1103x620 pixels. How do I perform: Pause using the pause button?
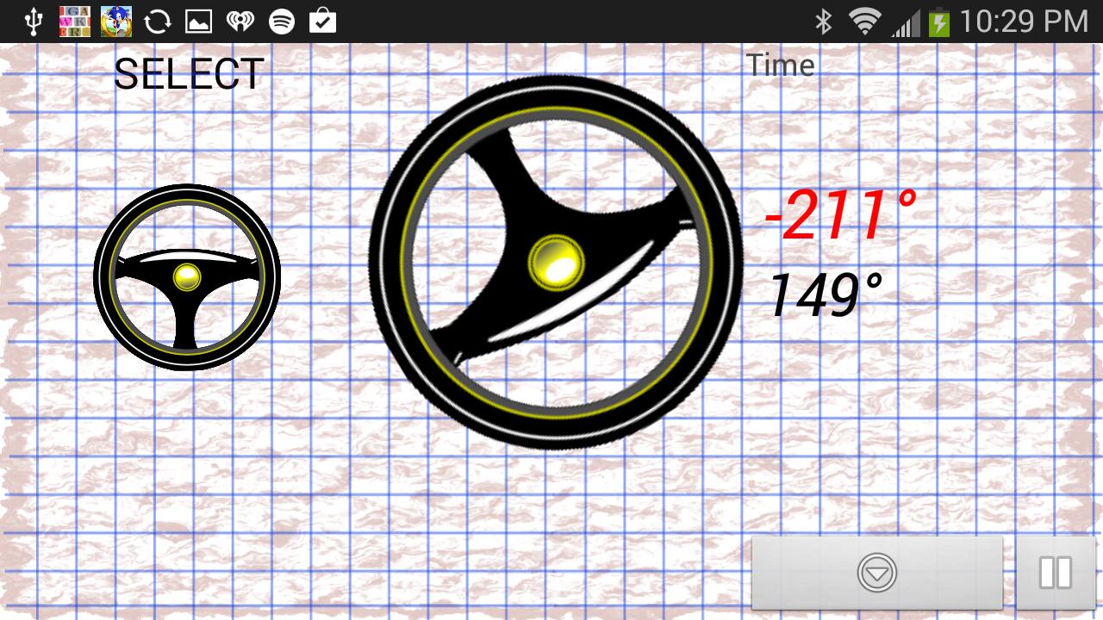tap(1056, 573)
